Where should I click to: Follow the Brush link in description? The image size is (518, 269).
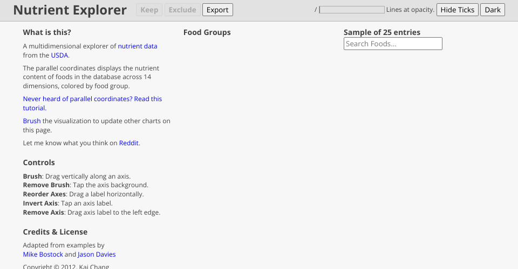coord(31,121)
